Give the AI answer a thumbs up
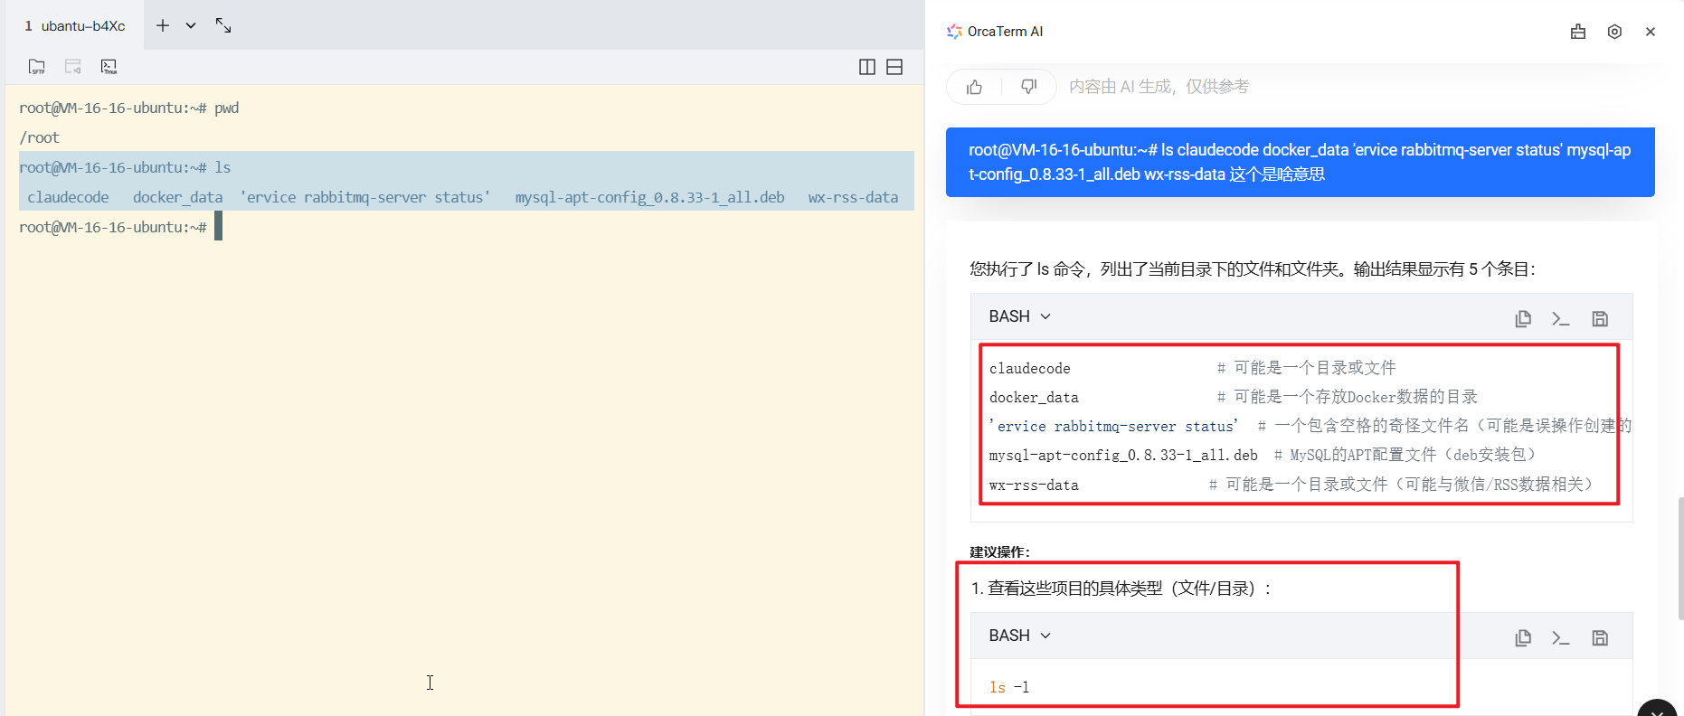Viewport: 1684px width, 716px height. point(974,87)
